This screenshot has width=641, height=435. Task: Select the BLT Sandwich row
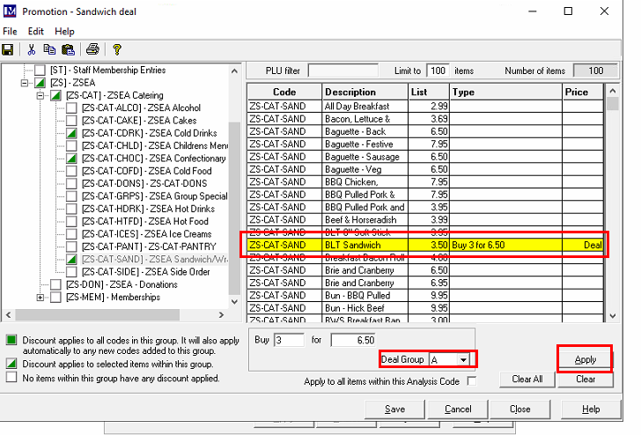[425, 245]
